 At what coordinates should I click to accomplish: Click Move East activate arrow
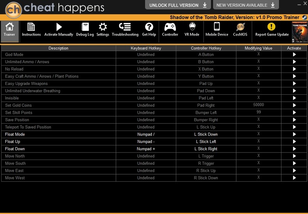point(294,171)
